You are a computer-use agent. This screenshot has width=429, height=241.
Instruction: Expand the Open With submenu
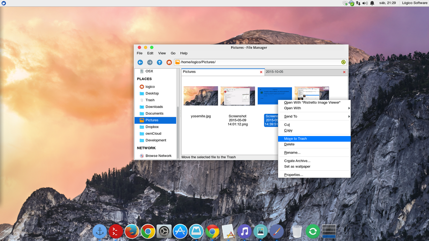(x=314, y=108)
